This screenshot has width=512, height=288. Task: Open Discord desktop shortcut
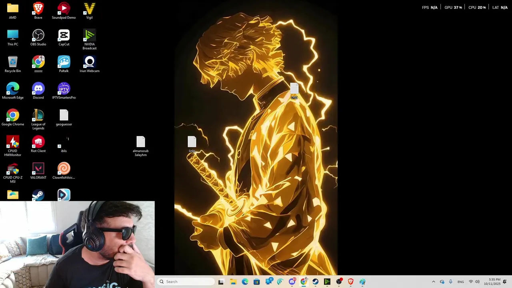pos(38,91)
